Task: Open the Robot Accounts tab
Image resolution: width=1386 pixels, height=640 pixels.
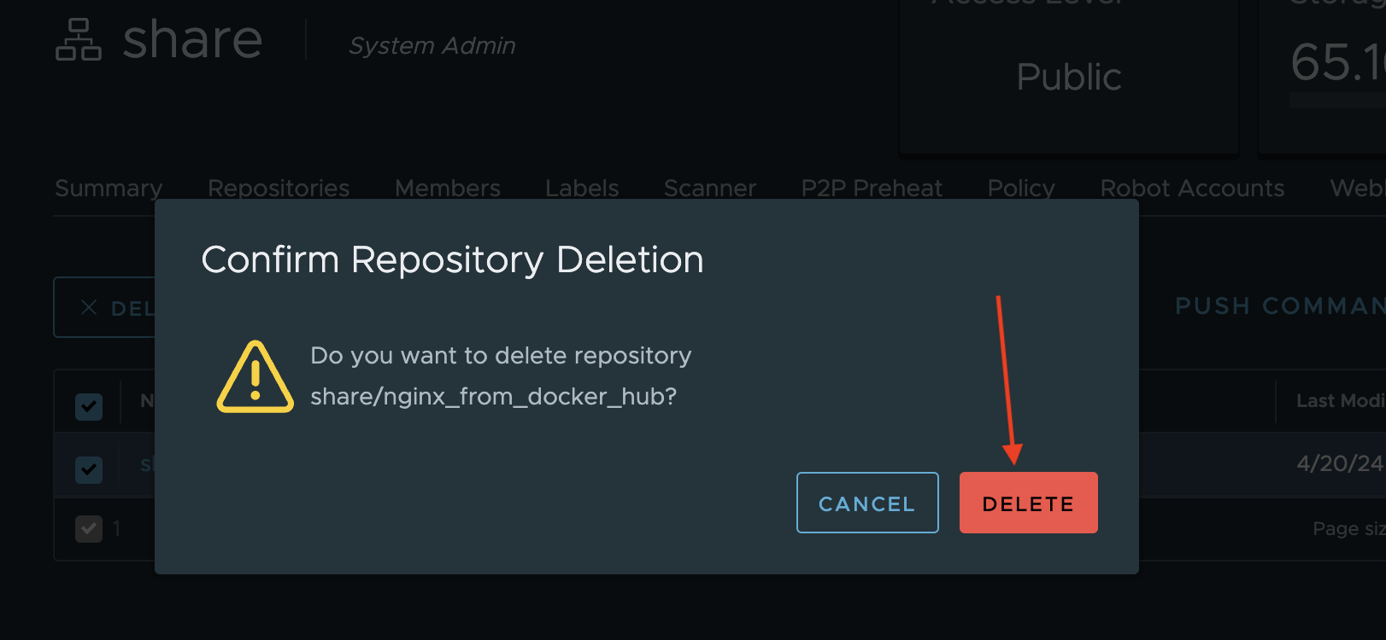Action: (x=1192, y=188)
